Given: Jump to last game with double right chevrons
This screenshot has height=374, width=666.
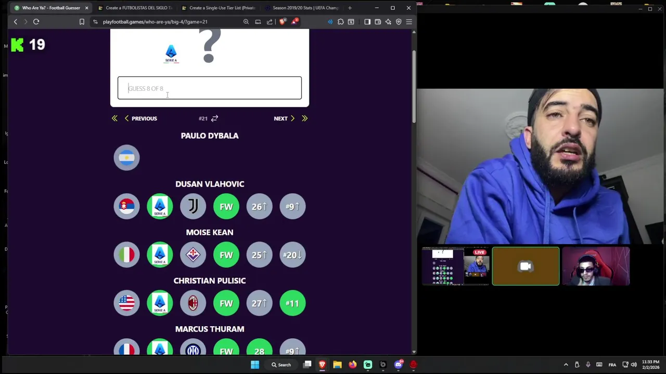Looking at the screenshot, I should [x=305, y=118].
